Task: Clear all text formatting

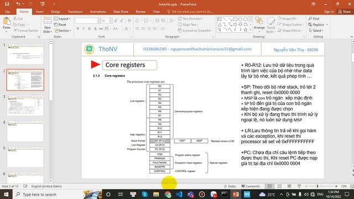Action: 129,21
